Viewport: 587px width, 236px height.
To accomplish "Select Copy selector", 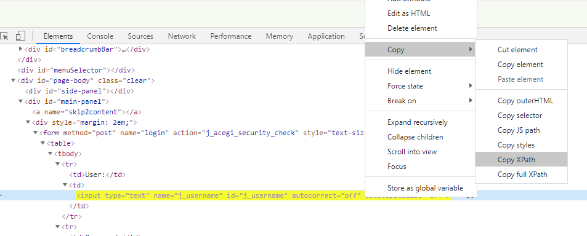I will tap(522, 116).
